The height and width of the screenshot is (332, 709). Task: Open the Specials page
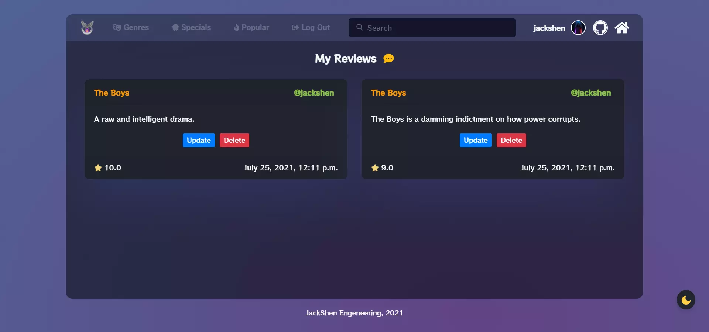(x=191, y=28)
